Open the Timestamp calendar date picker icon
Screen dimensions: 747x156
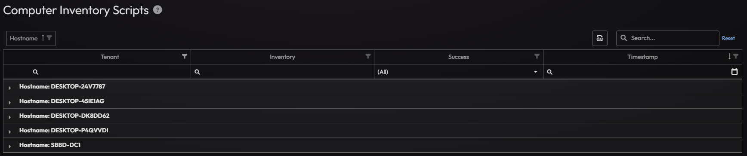[735, 72]
